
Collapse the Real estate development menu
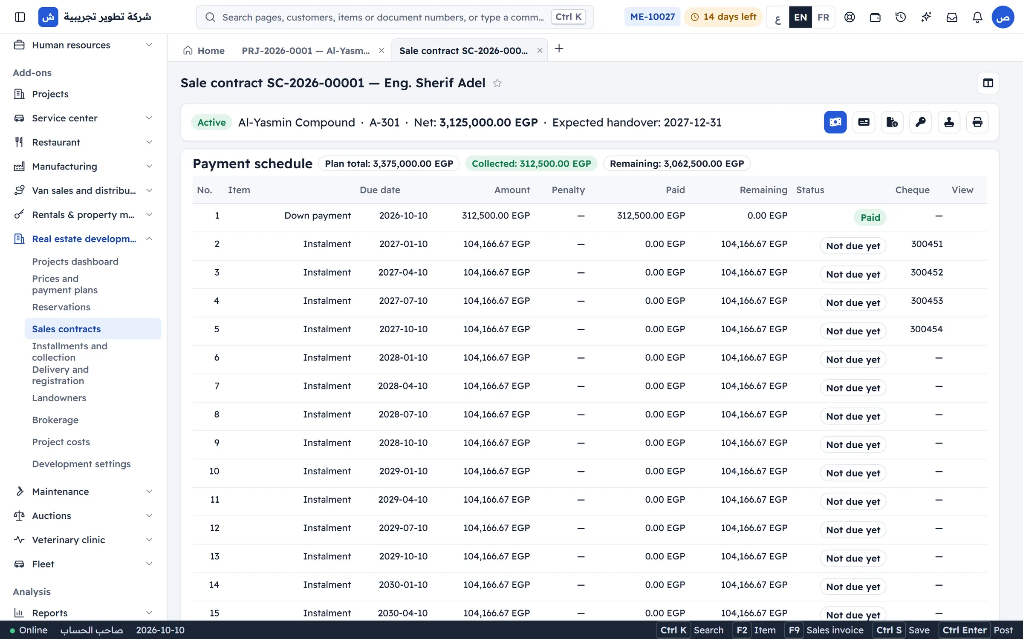pos(84,239)
